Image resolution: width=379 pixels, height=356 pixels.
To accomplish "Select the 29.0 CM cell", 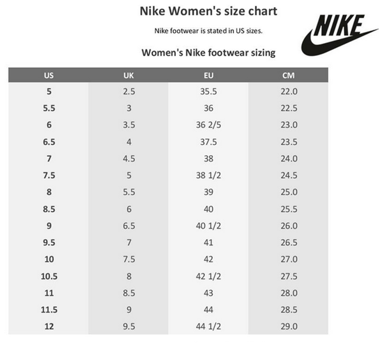I will (289, 326).
